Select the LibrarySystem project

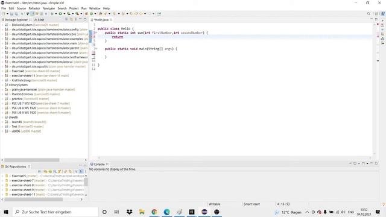18,85
